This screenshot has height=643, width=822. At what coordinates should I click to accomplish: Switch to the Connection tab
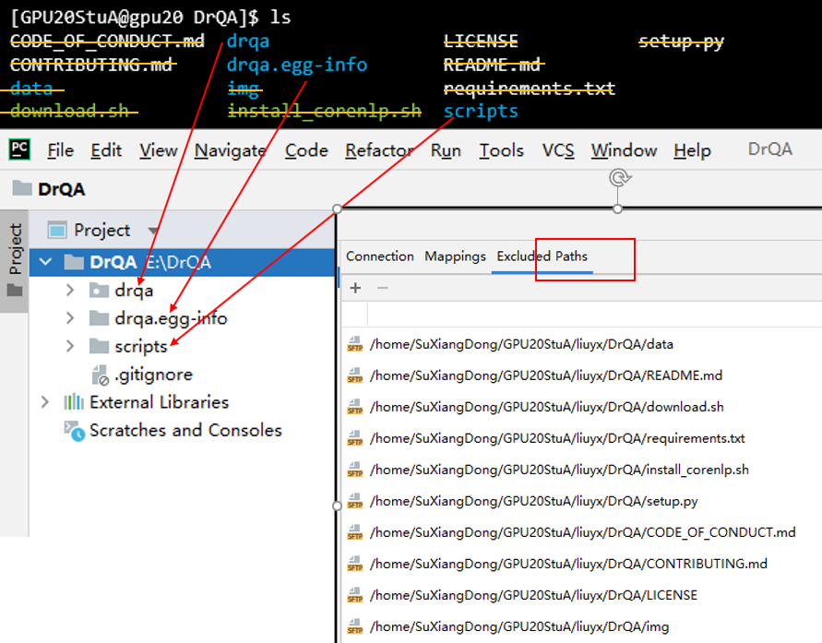379,256
